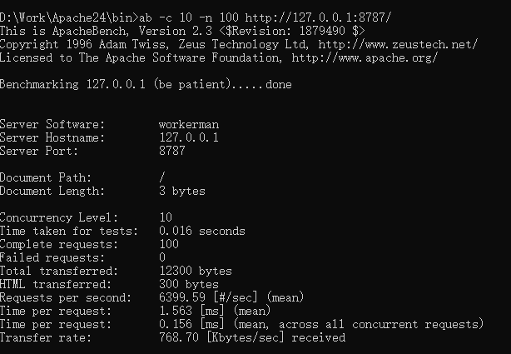Click the Server Port value 8787
This screenshot has height=354, width=511.
172,151
